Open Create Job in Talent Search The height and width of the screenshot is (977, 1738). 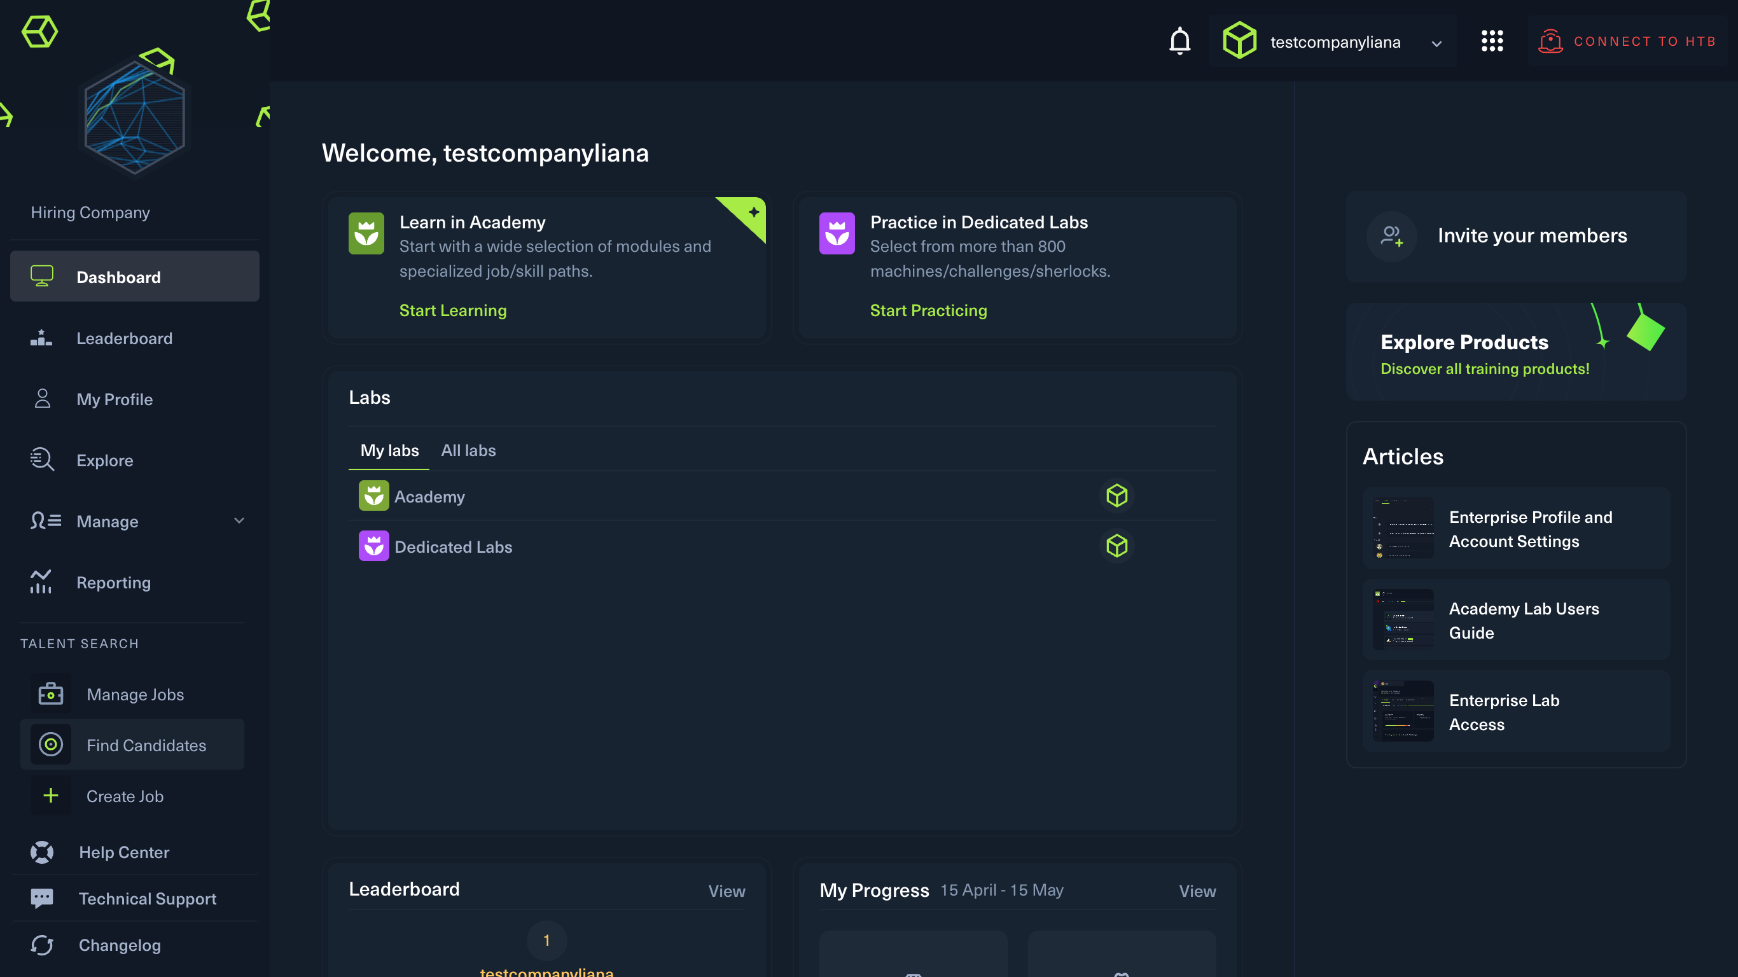point(132,796)
